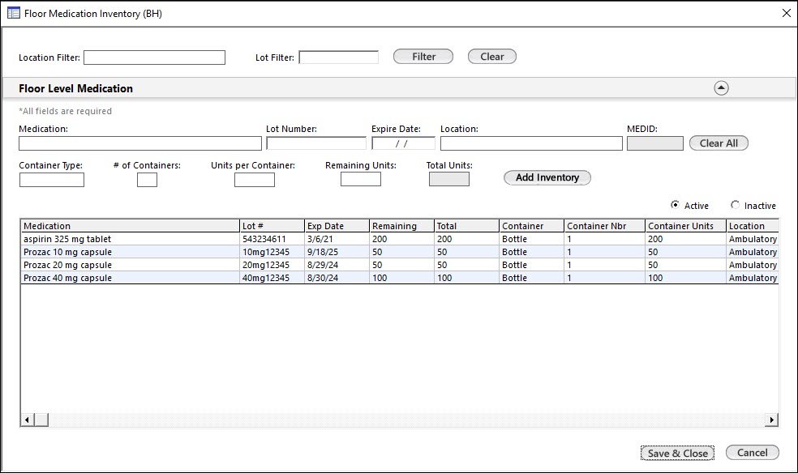Sort by the Exp Date column header
The image size is (798, 473).
coord(337,226)
